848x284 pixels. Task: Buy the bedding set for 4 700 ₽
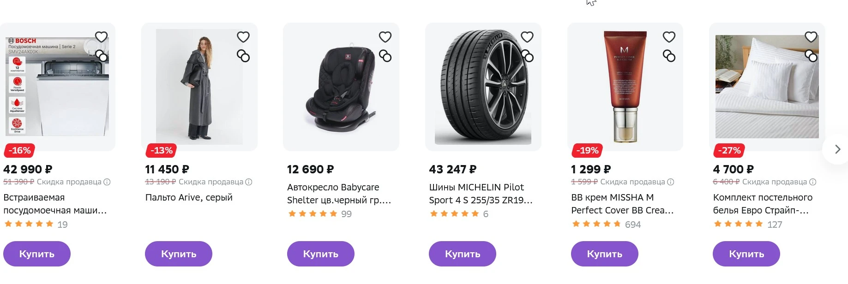click(746, 254)
